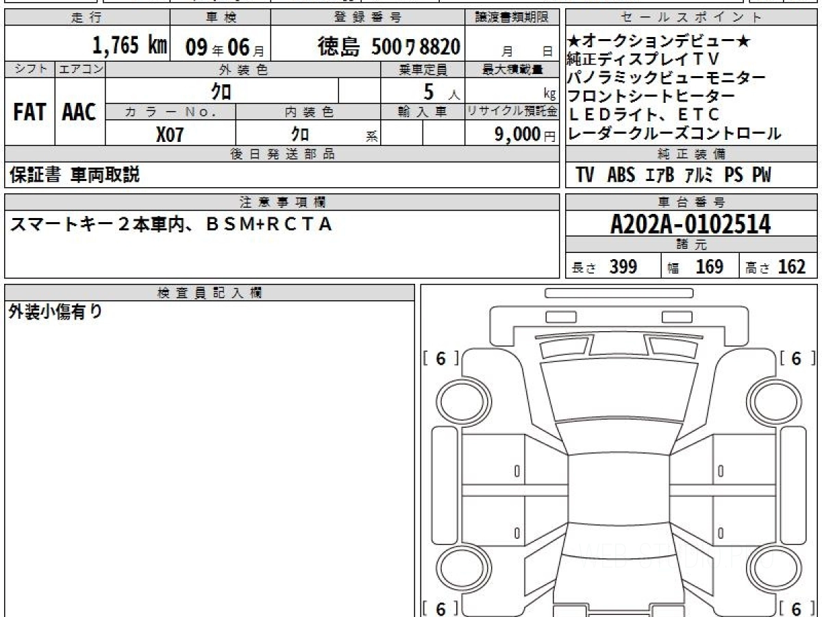Select chassis number A202A-0102514
Viewport: 822px width, 617px height.
690,224
